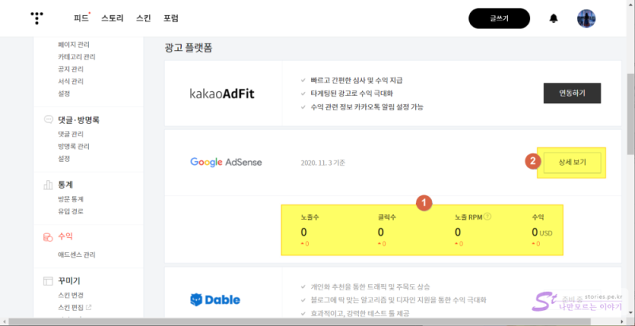
Task: Click the 꾸미기 layout icon
Action: [x=48, y=281]
